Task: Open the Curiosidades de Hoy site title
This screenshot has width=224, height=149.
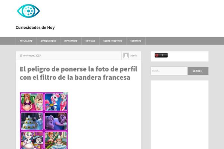Action: (35, 27)
